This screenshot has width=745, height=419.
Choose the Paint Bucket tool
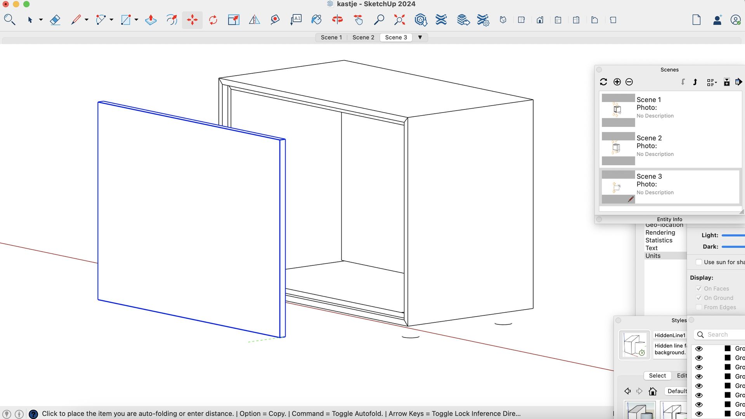coord(316,20)
